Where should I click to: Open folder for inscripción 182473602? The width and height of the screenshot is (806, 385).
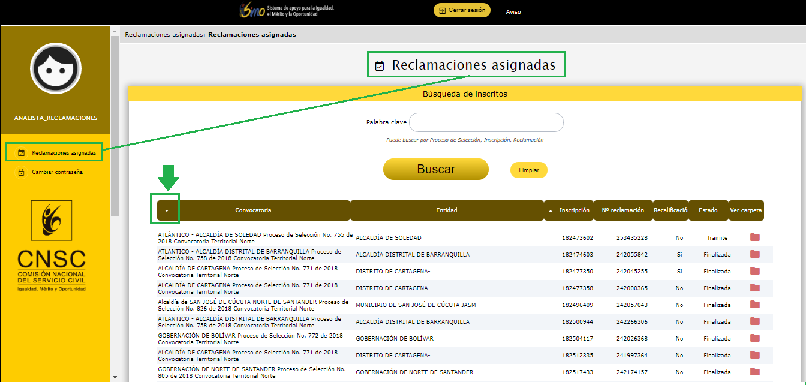pos(754,237)
